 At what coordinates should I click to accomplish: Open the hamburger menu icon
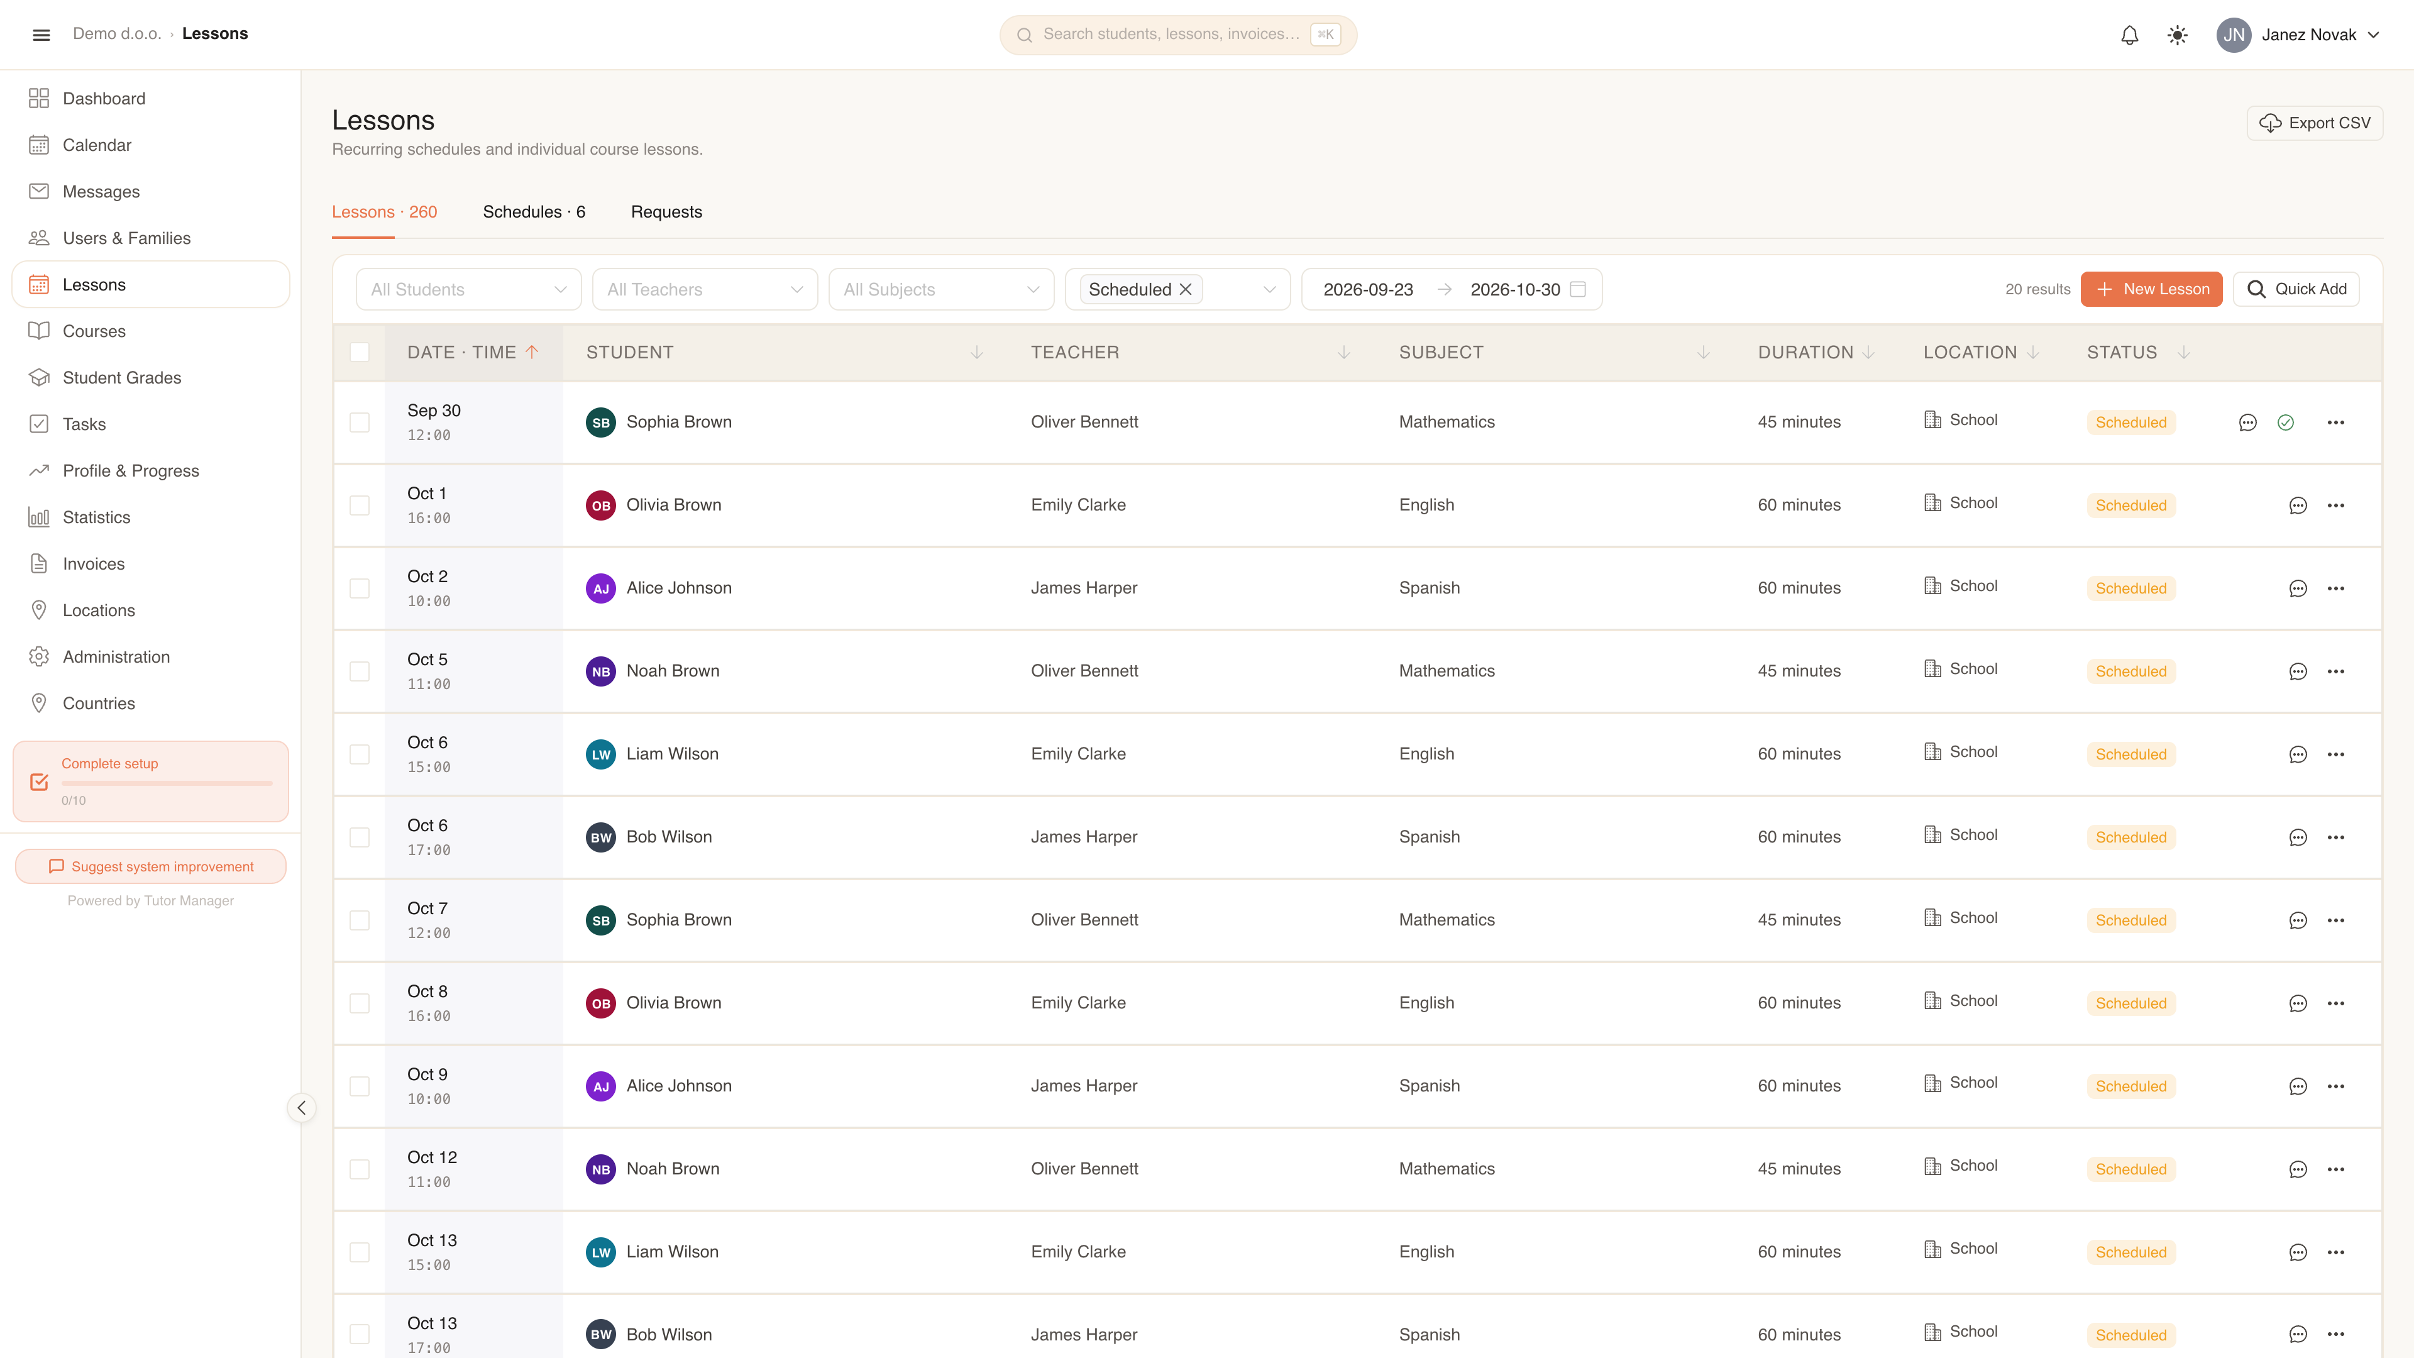(41, 35)
